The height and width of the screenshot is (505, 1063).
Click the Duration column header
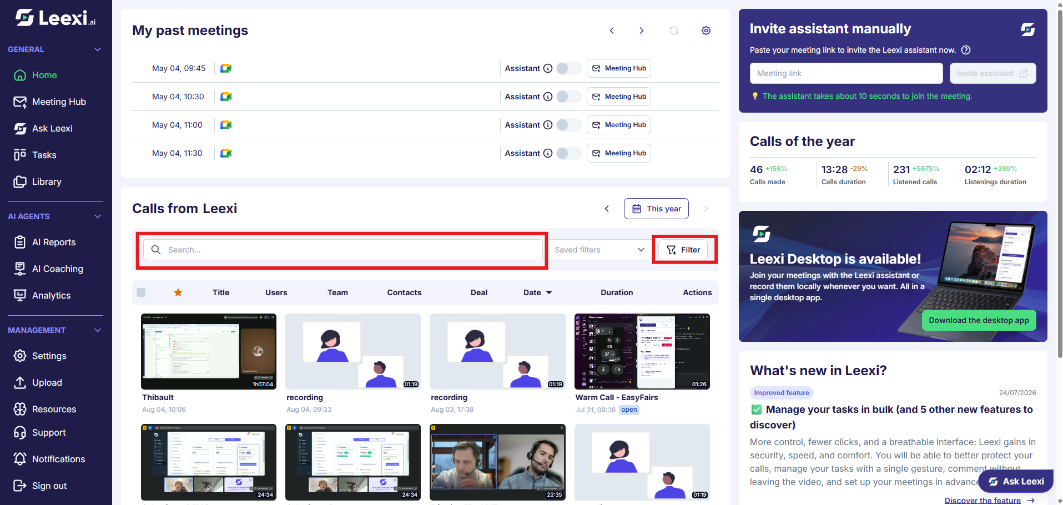pyautogui.click(x=617, y=292)
